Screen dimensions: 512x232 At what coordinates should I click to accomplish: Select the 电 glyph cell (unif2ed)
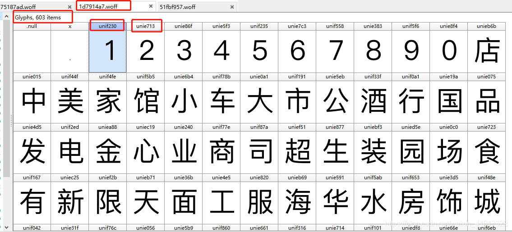point(69,149)
